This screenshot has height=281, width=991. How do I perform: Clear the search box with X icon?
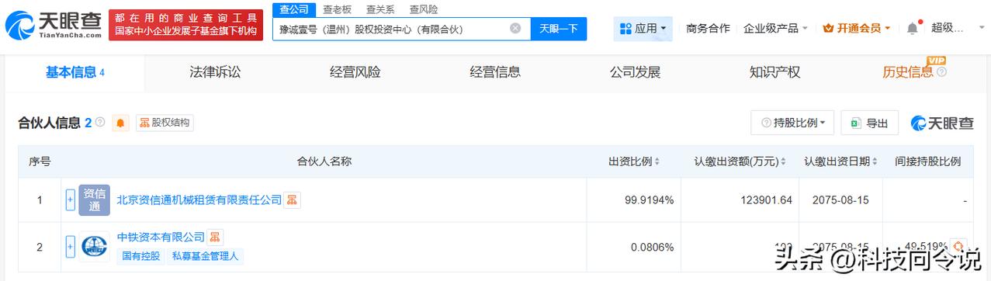(515, 29)
